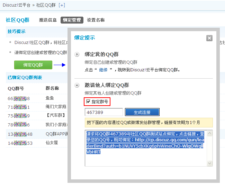Viewport: 225px width, 187px height.
Task: Click the QQ群APP group name
Action: pos(56,134)
